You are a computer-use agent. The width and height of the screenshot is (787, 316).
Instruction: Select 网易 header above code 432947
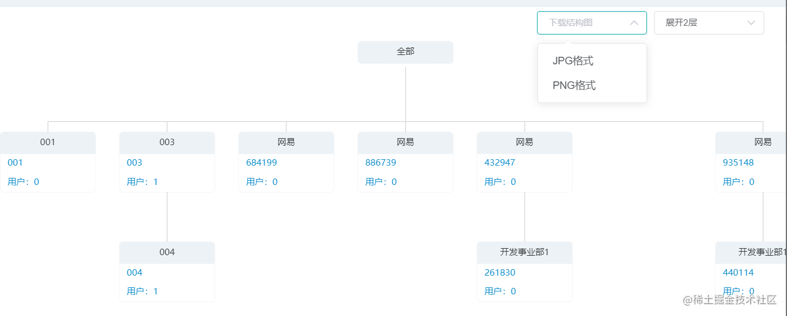pos(525,142)
